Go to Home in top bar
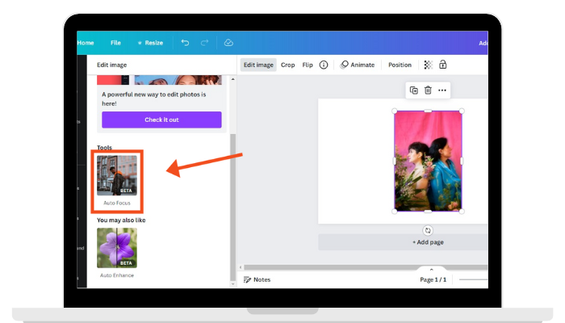The height and width of the screenshot is (323, 565). (x=86, y=43)
